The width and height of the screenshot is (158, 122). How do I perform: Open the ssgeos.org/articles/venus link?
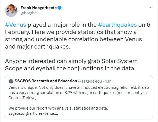pyautogui.click(x=31, y=113)
